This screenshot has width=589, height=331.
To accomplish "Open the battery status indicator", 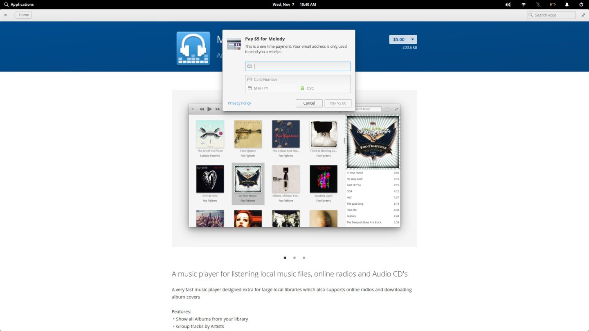I will (x=553, y=4).
